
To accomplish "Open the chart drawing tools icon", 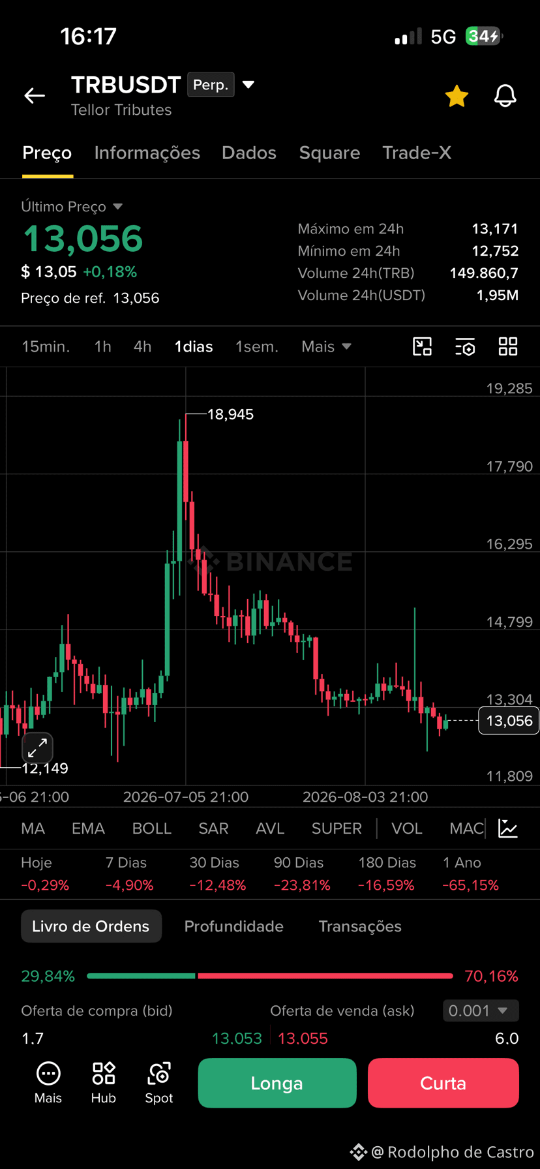I will pyautogui.click(x=423, y=346).
